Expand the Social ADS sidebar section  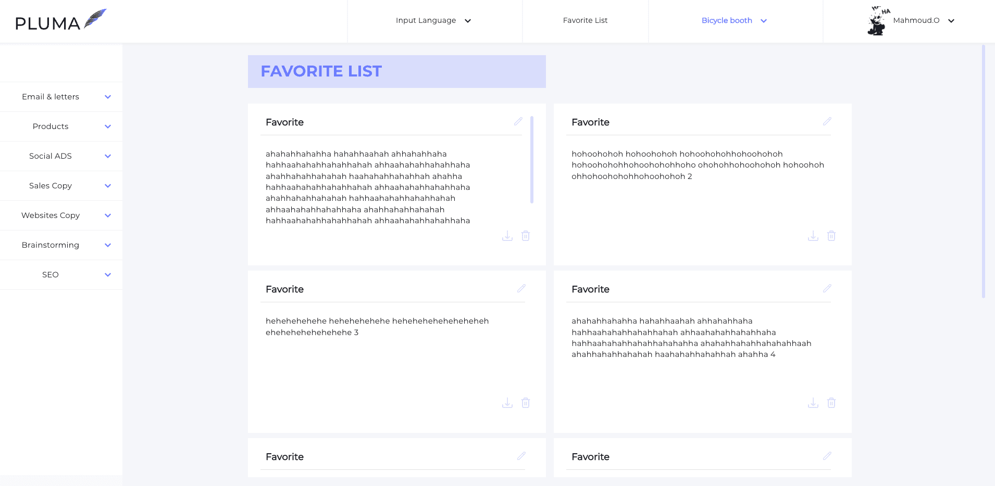point(61,156)
